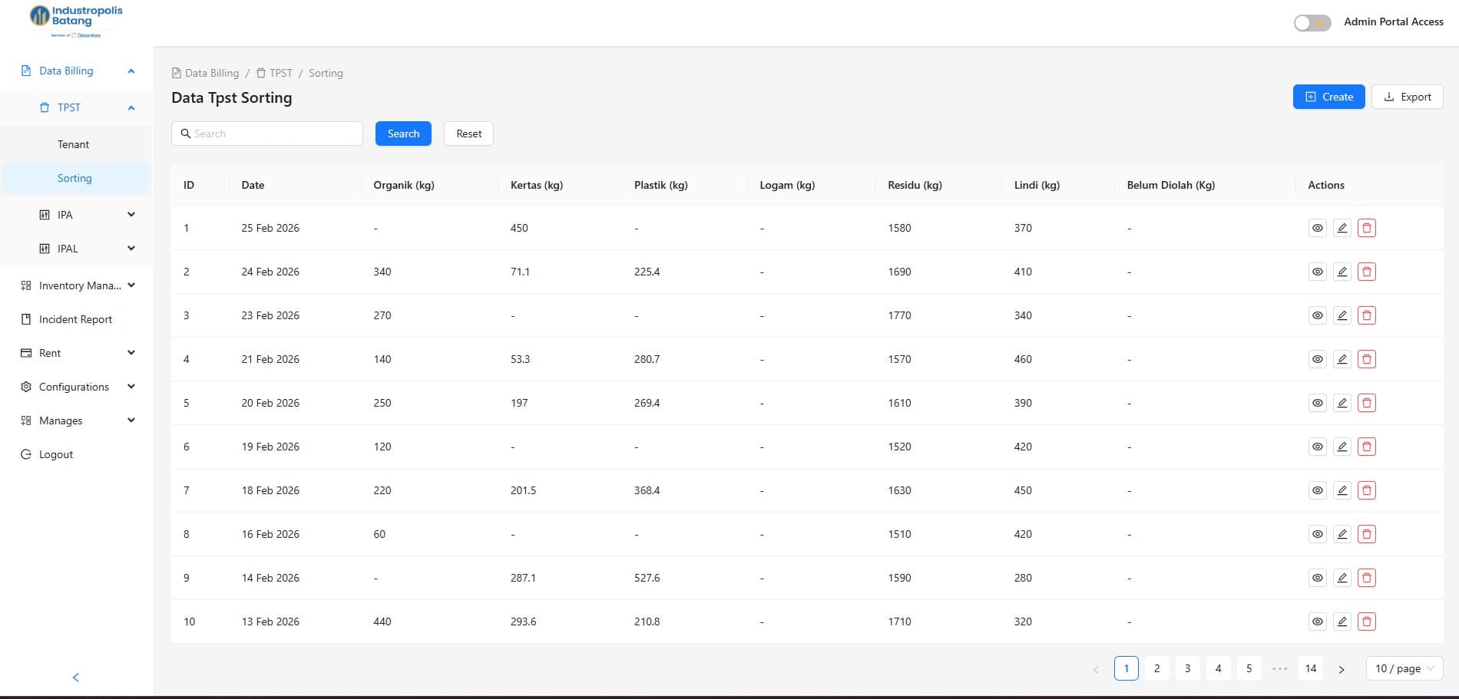
Task: Click the Reset button
Action: tap(468, 134)
